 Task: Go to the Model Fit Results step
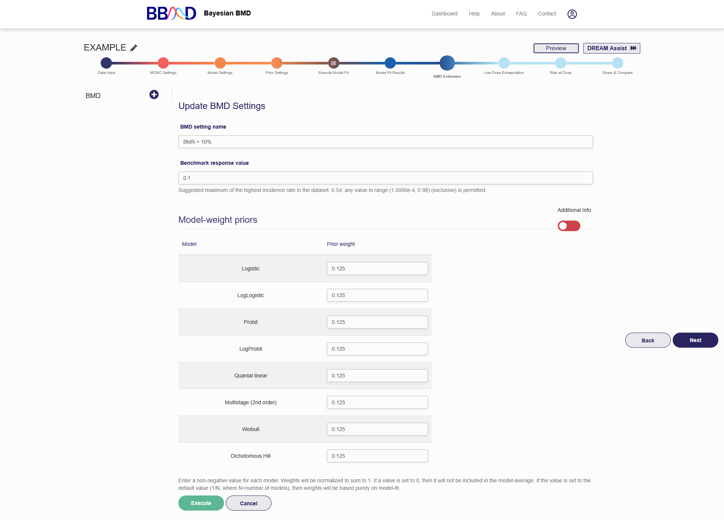390,63
